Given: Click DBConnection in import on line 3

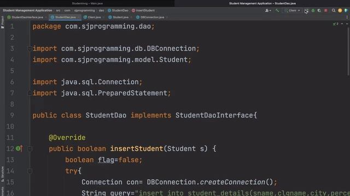Looking at the screenshot, I should [171, 48].
